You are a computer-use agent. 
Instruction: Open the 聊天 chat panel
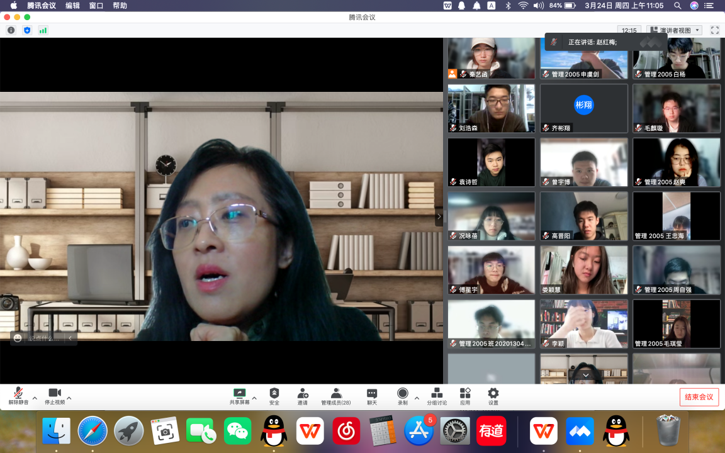[372, 396]
